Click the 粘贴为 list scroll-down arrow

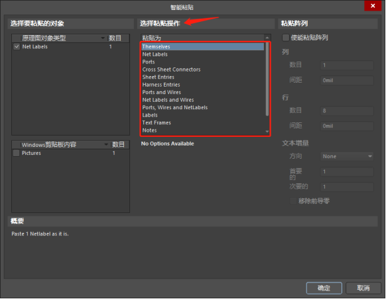(267, 132)
